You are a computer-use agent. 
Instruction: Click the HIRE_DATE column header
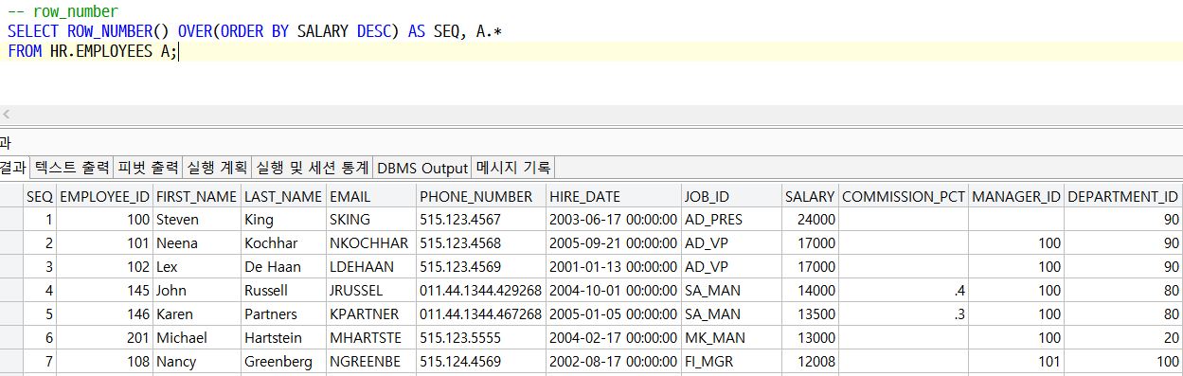click(x=613, y=197)
